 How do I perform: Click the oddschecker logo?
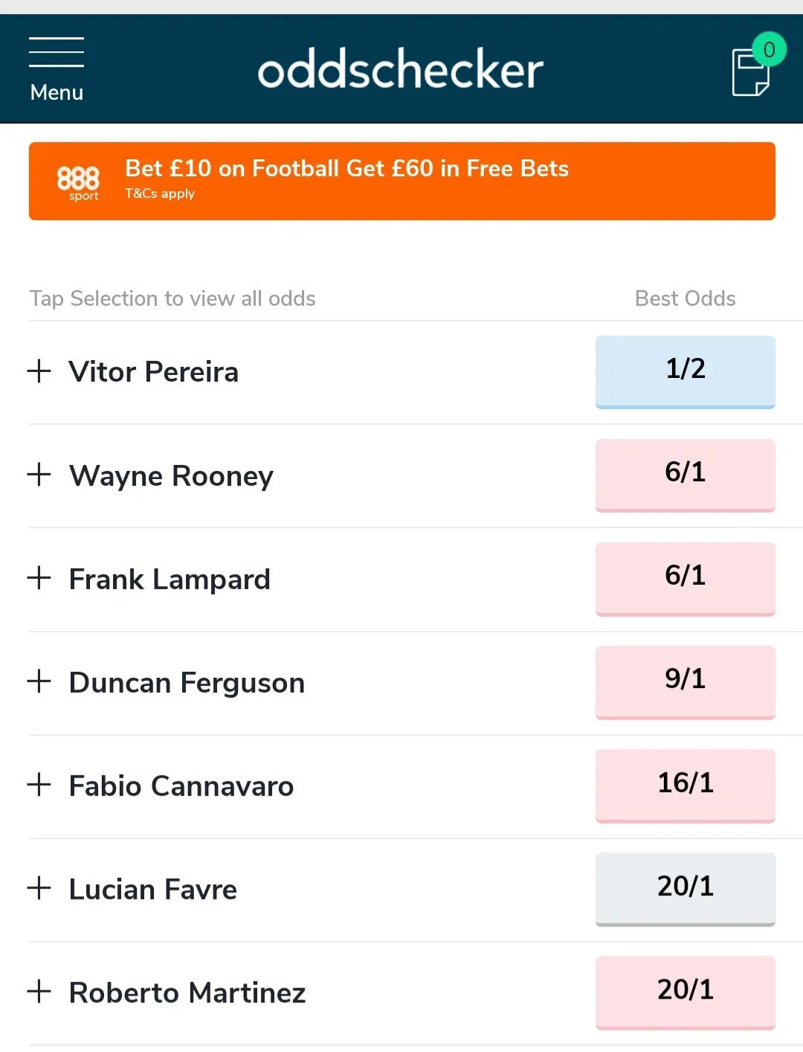(x=400, y=70)
